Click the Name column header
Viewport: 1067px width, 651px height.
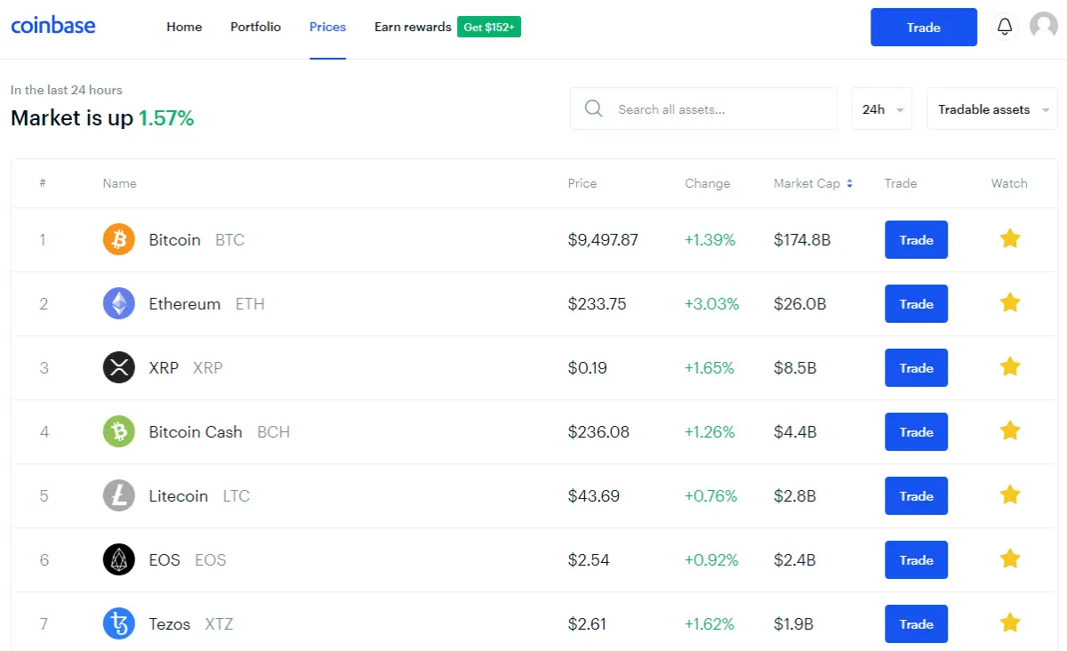[x=119, y=183]
